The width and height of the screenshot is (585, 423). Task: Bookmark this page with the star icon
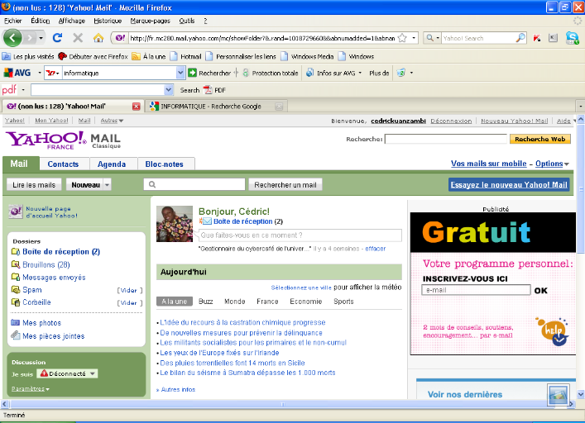[402, 38]
